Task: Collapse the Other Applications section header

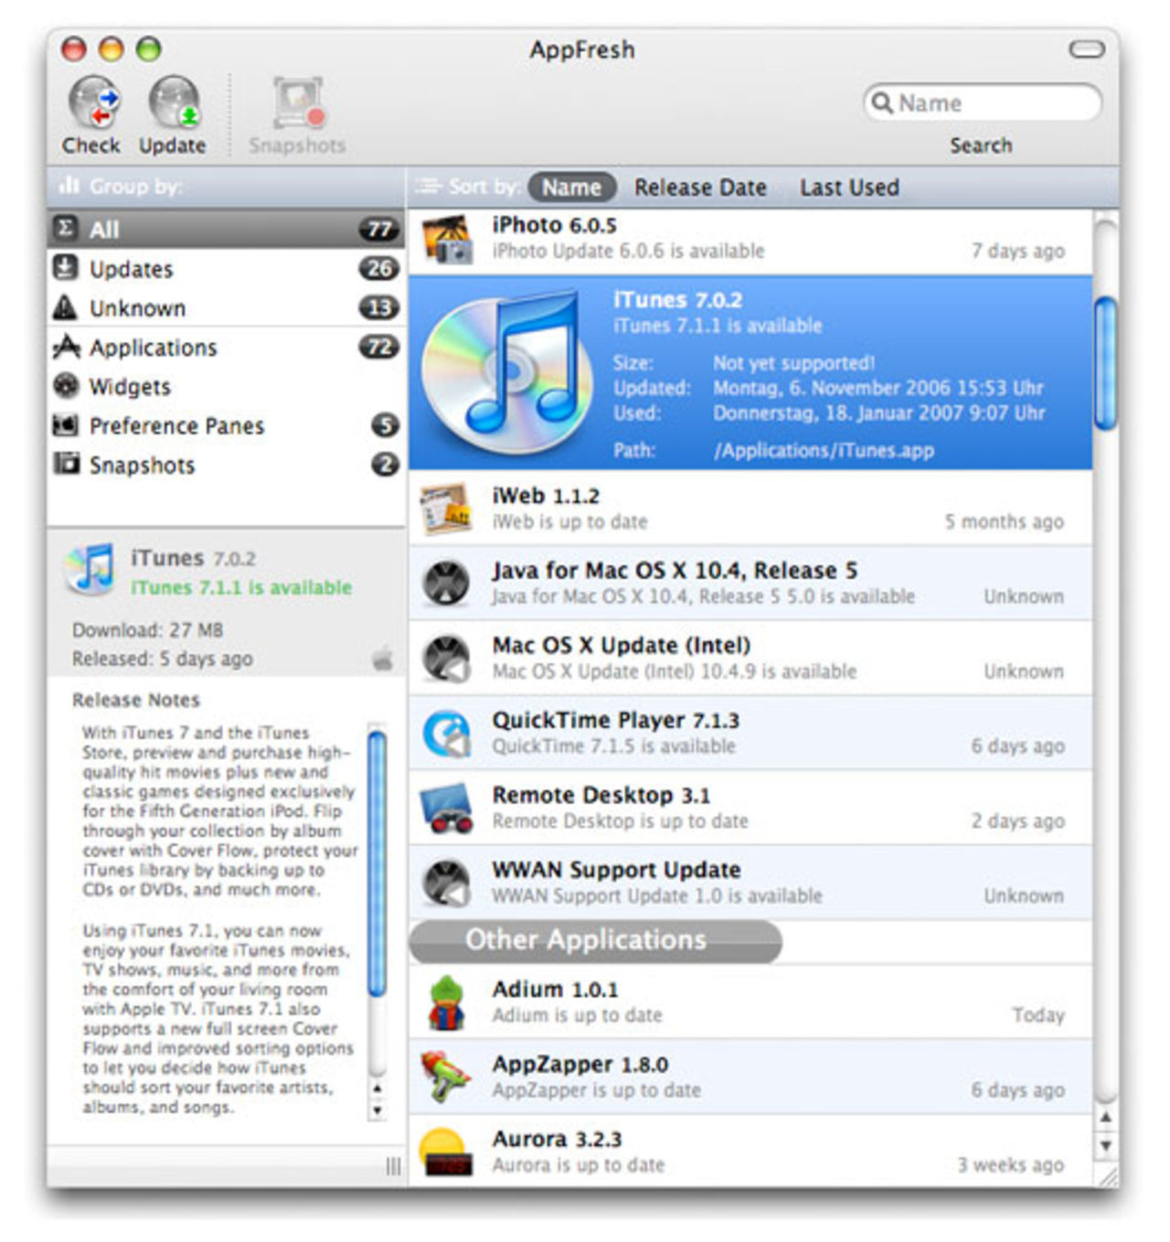Action: tap(594, 941)
